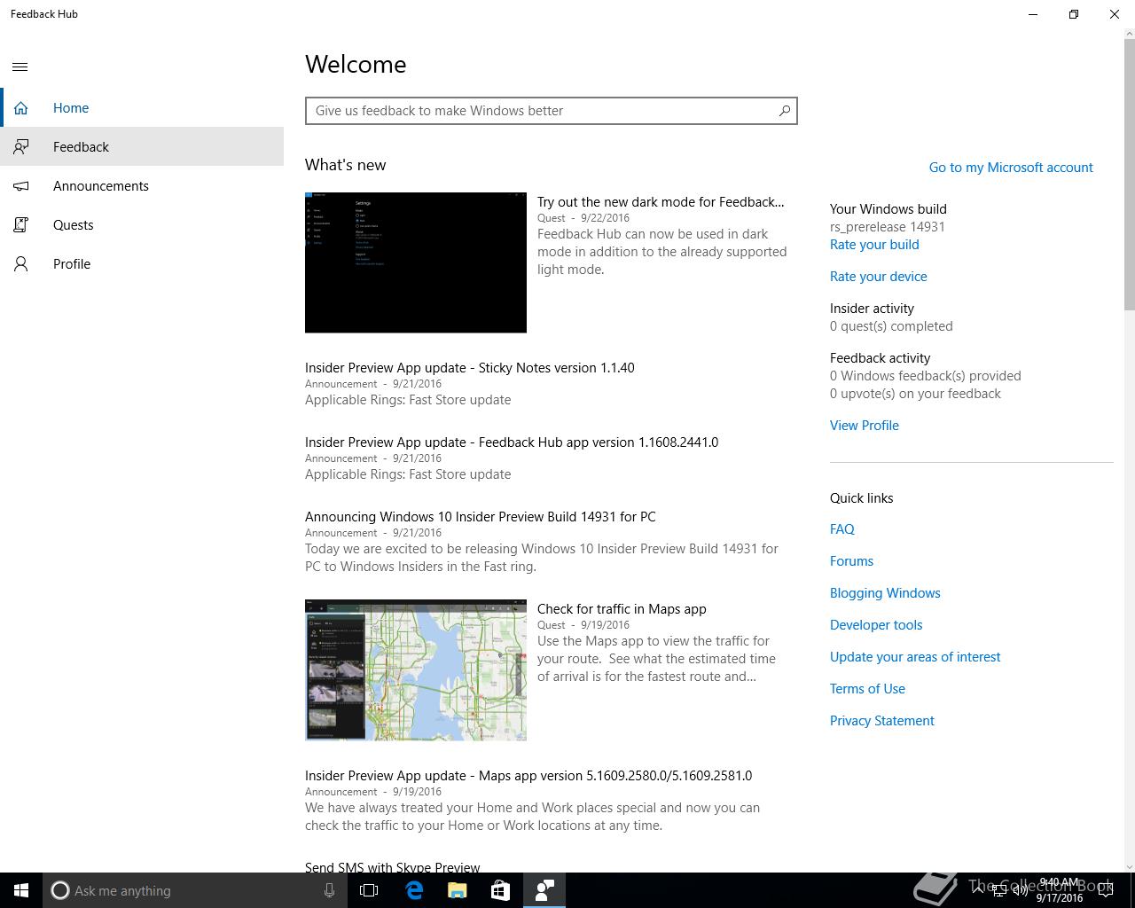This screenshot has height=908, width=1135.
Task: Click the Feedback person icon in sidebar
Action: click(x=20, y=147)
